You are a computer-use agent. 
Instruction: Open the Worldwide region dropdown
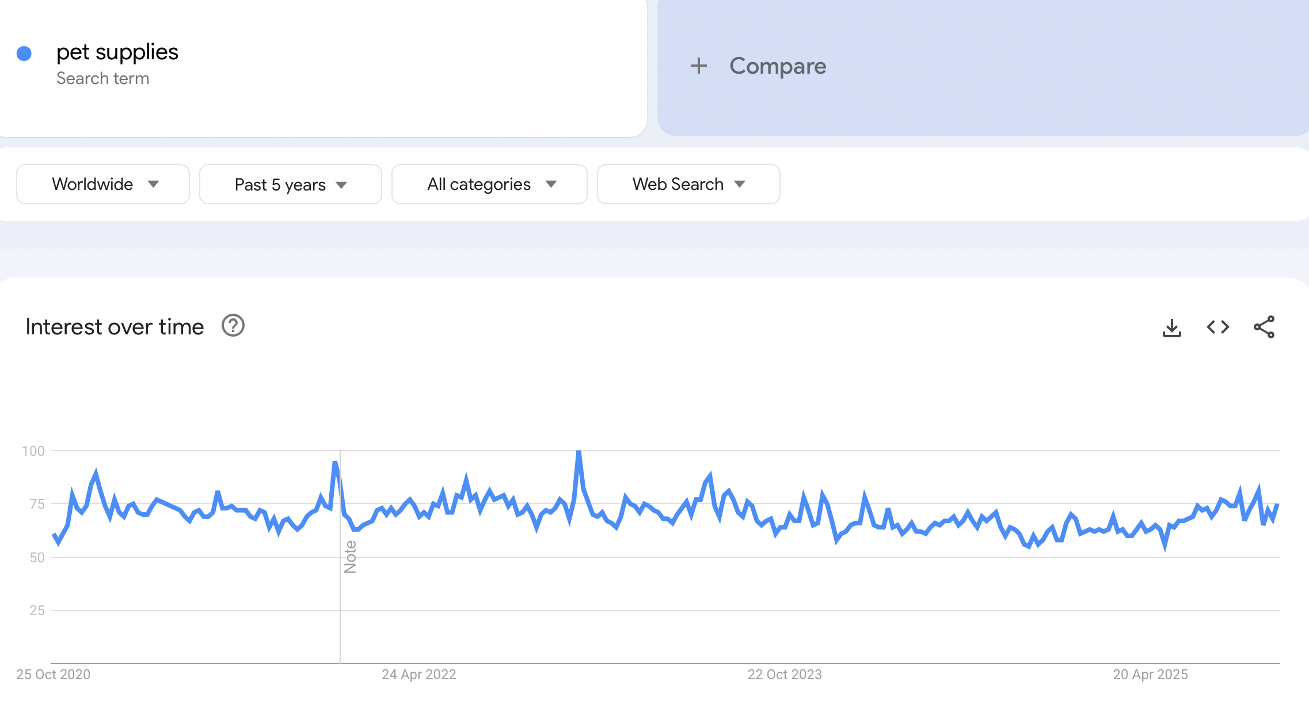click(x=103, y=184)
